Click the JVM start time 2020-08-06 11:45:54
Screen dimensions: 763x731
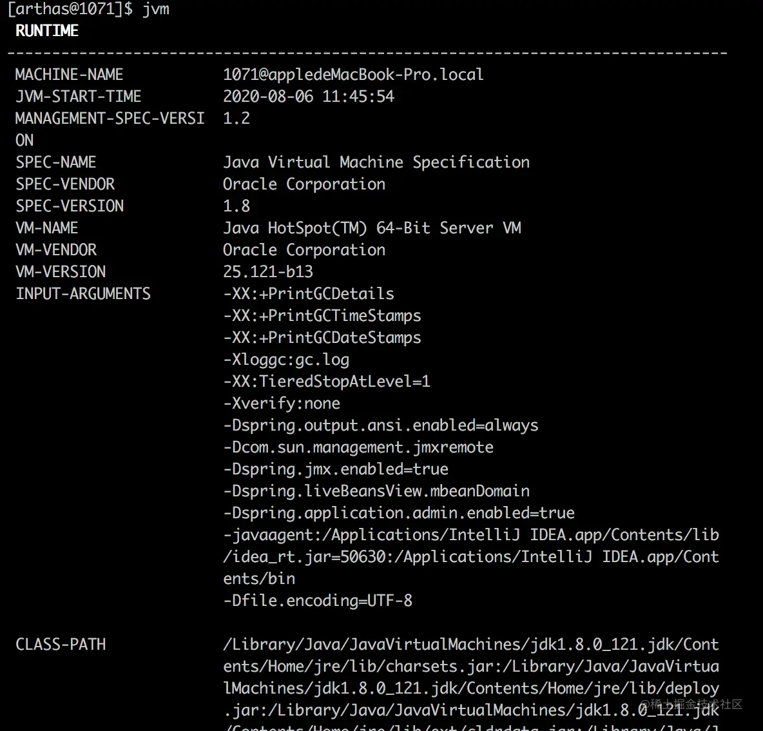pyautogui.click(x=308, y=97)
